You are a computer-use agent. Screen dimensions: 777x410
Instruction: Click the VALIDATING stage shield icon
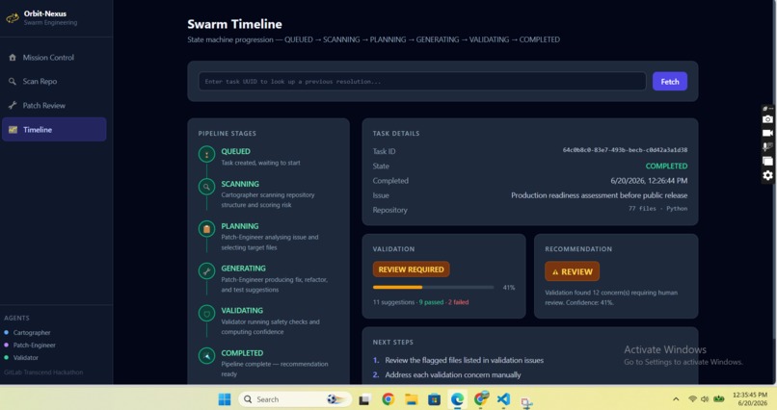point(206,314)
